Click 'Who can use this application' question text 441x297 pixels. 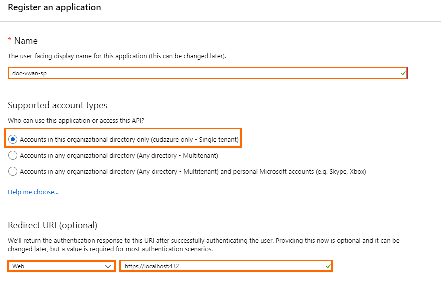(x=76, y=121)
